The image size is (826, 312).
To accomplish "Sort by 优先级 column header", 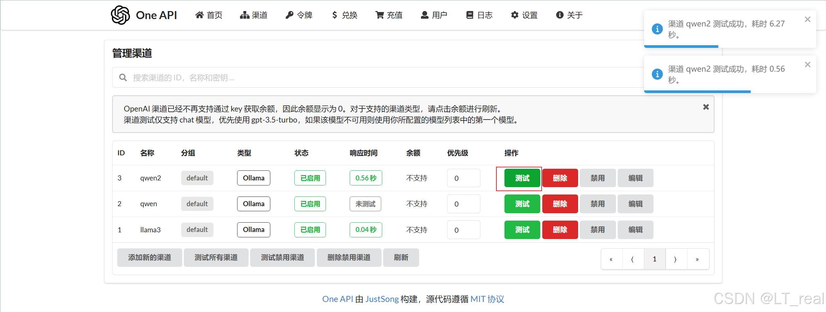I will [x=458, y=153].
